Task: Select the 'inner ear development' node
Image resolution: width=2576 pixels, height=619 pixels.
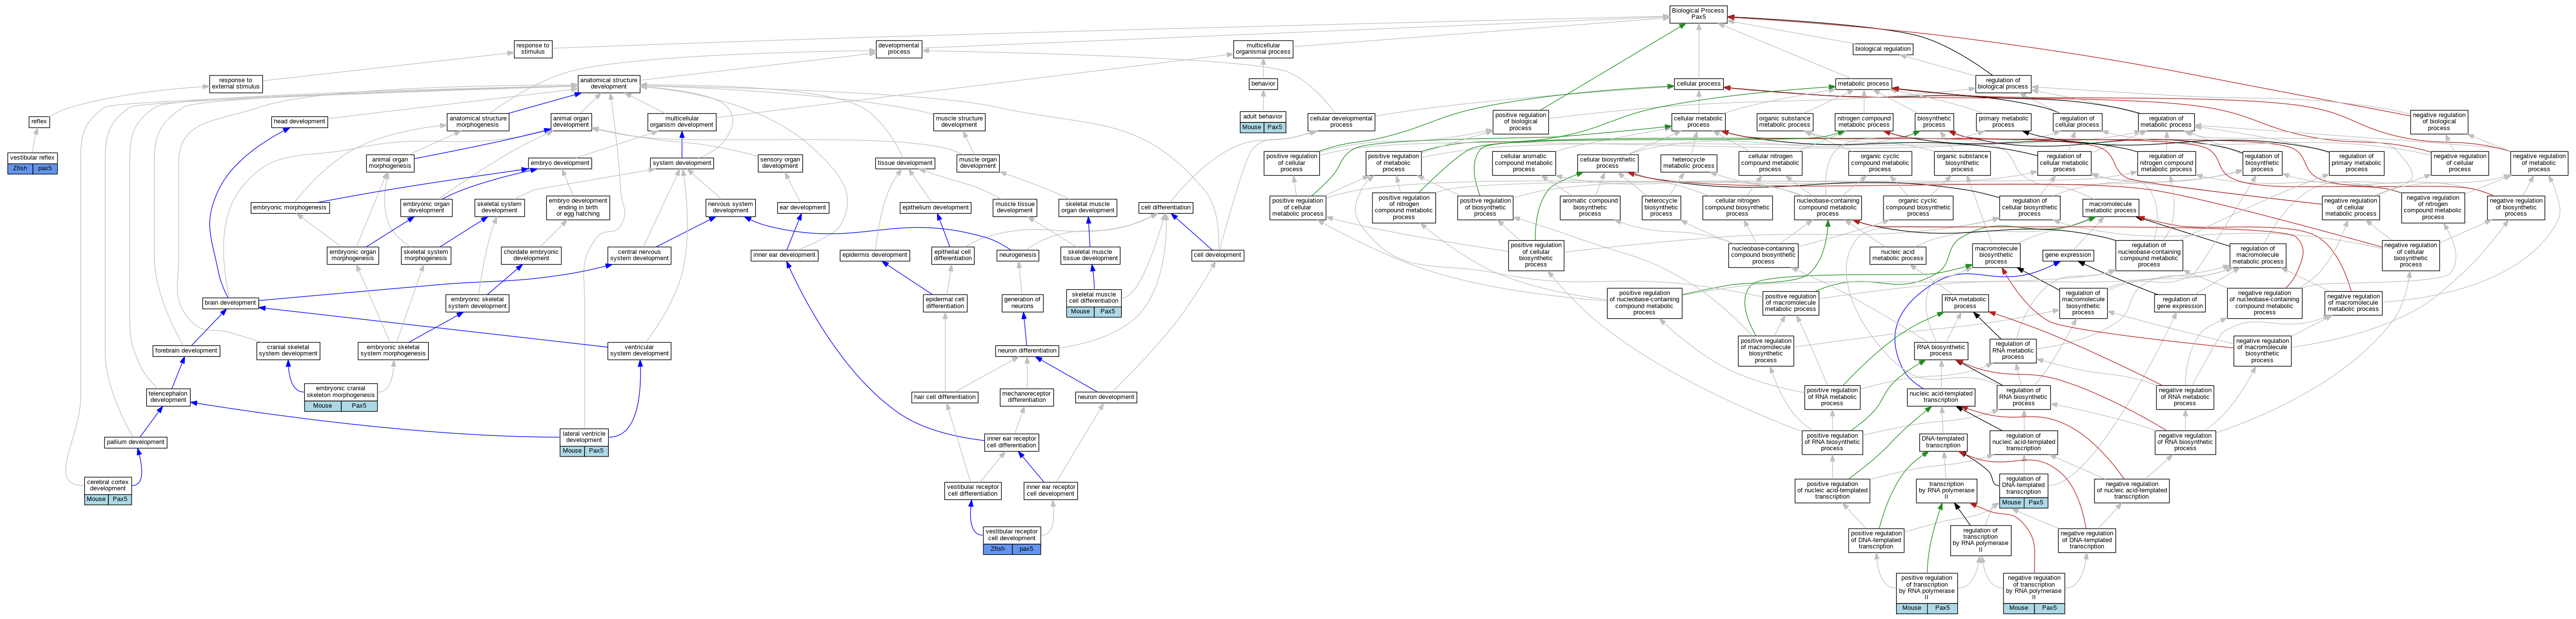Action: [x=785, y=254]
